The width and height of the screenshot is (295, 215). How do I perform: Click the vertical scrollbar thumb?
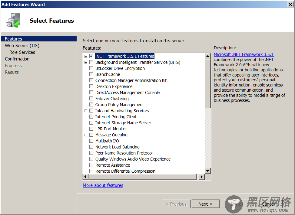click(x=208, y=83)
